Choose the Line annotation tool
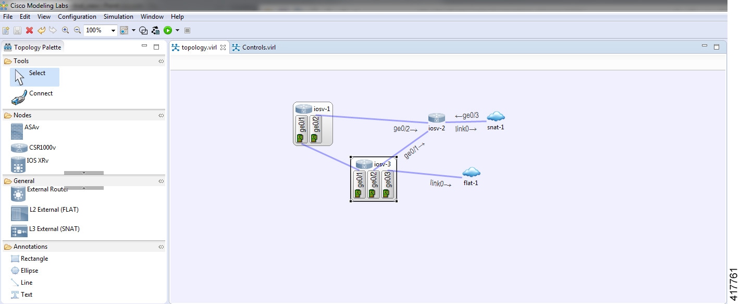 22,283
